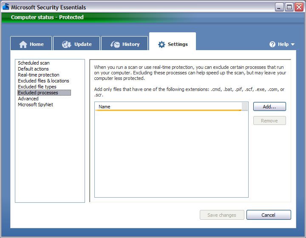
Task: Click the Update tab globe icon
Action: pos(67,45)
